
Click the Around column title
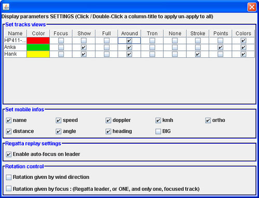click(129, 33)
